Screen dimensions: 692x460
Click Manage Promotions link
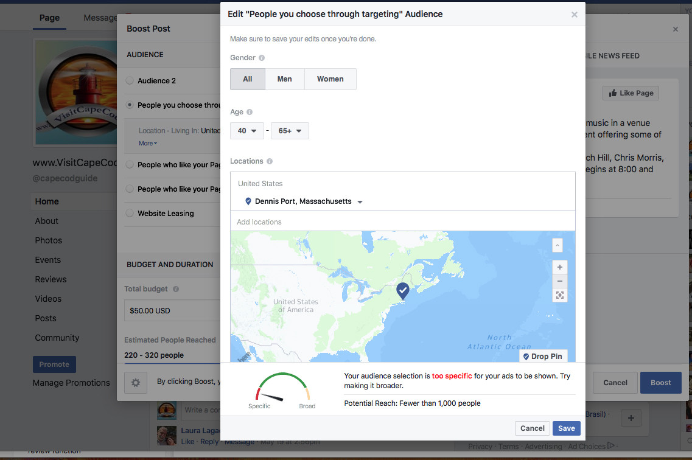coord(71,383)
